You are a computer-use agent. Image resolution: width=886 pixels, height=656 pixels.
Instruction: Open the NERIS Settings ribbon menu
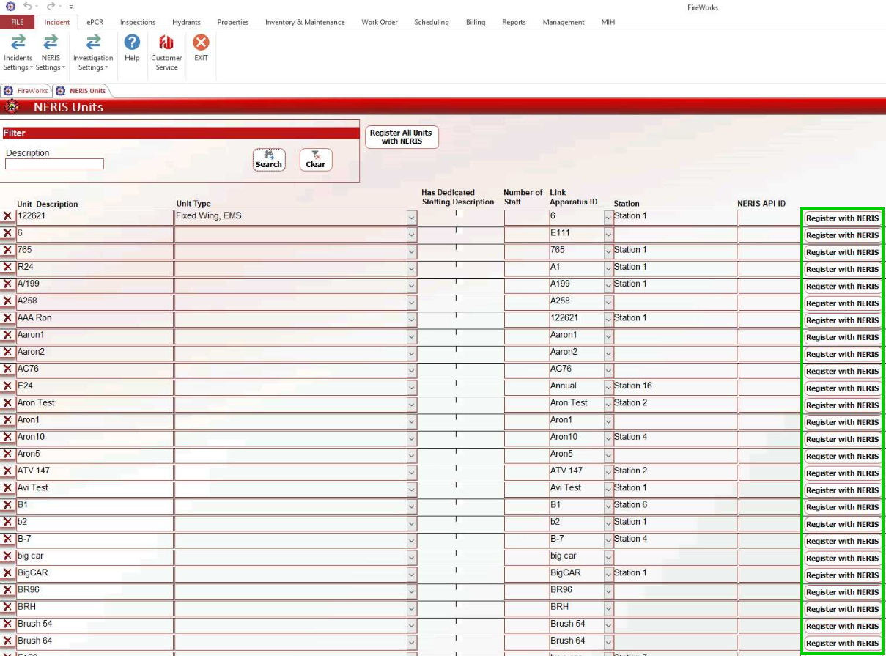(x=51, y=53)
